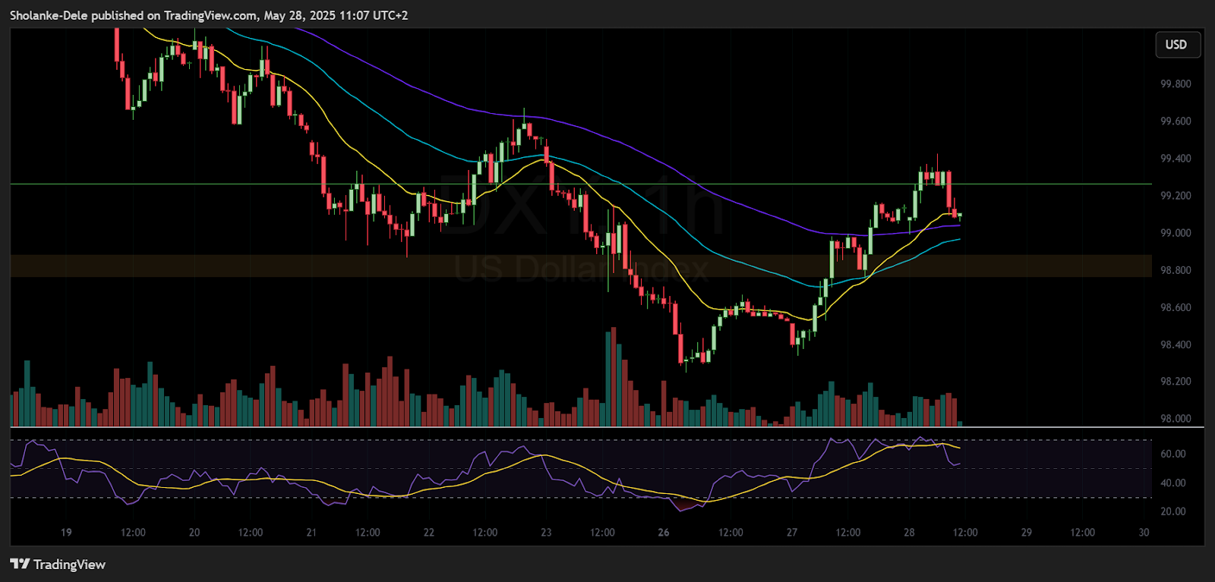Click the 99.600 price axis label

(1176, 121)
